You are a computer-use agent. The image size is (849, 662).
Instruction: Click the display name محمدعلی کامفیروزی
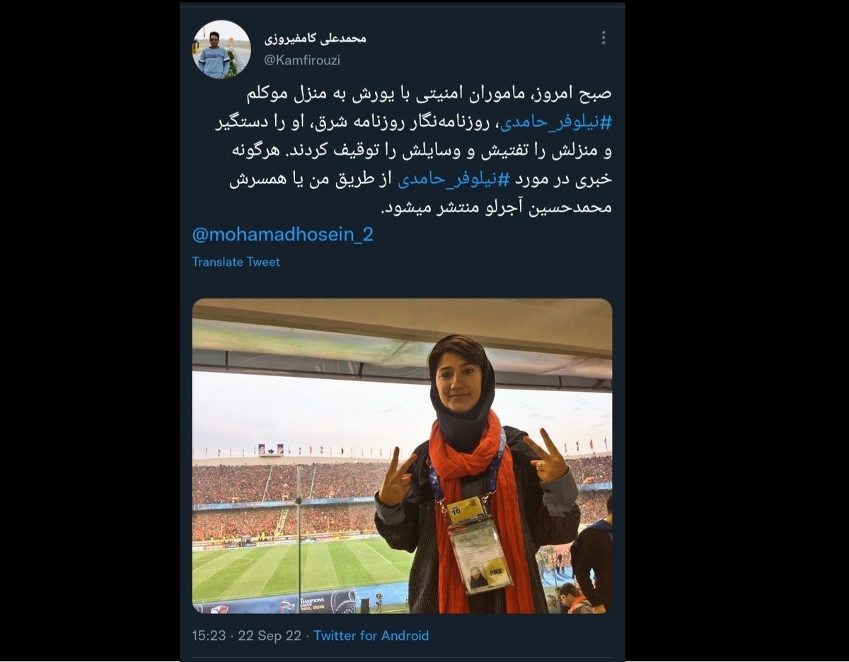315,38
